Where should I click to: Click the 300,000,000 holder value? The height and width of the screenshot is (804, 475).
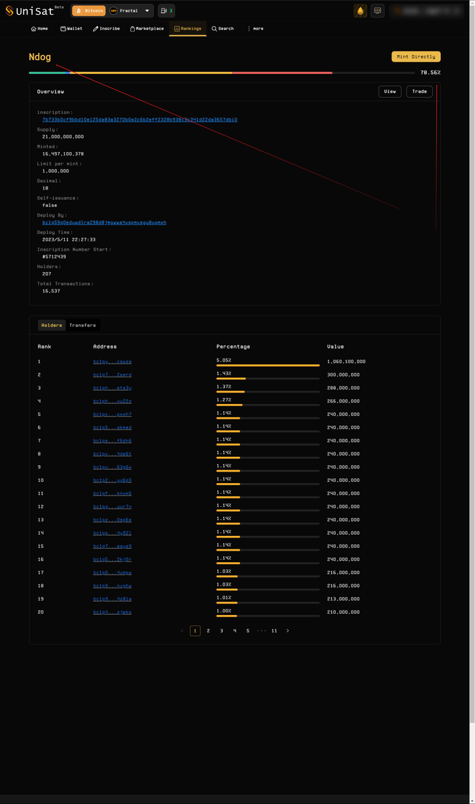tap(344, 375)
